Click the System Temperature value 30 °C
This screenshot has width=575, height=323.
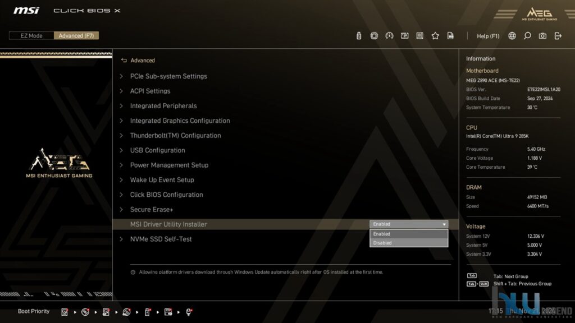coord(532,107)
